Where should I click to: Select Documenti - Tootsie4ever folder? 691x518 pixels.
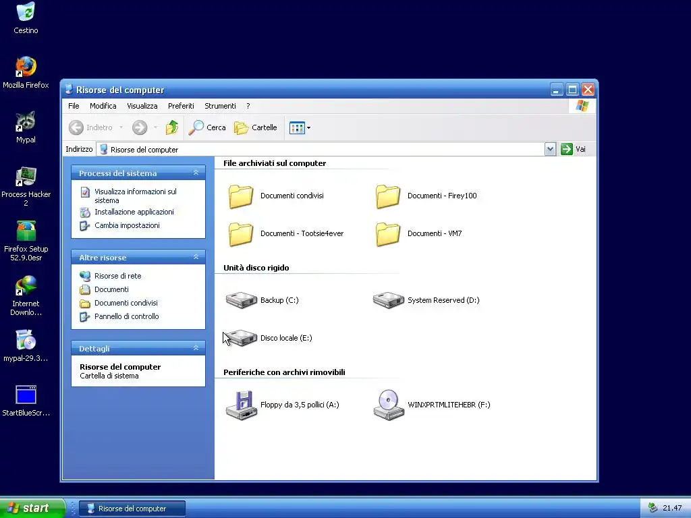click(x=286, y=234)
